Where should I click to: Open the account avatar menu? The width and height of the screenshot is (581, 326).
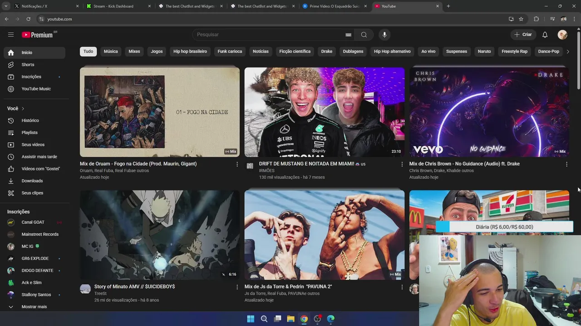[x=562, y=34]
